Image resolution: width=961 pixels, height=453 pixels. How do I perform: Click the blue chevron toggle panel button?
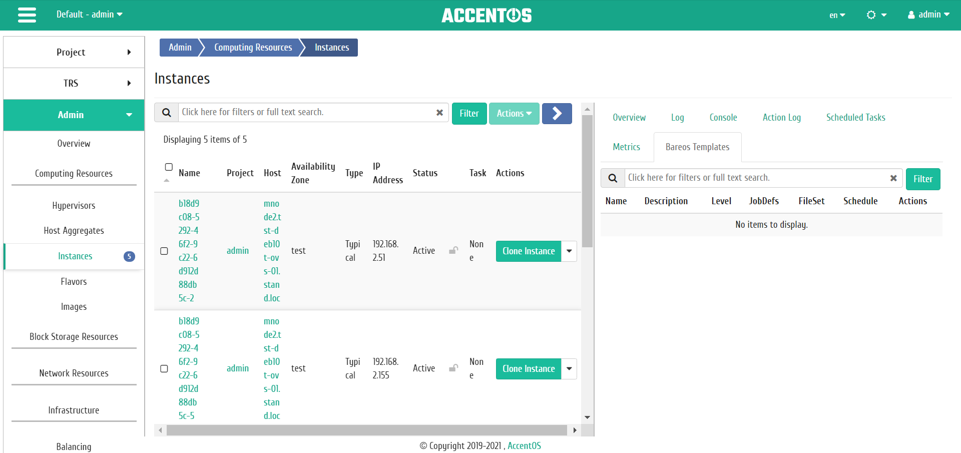pos(557,114)
